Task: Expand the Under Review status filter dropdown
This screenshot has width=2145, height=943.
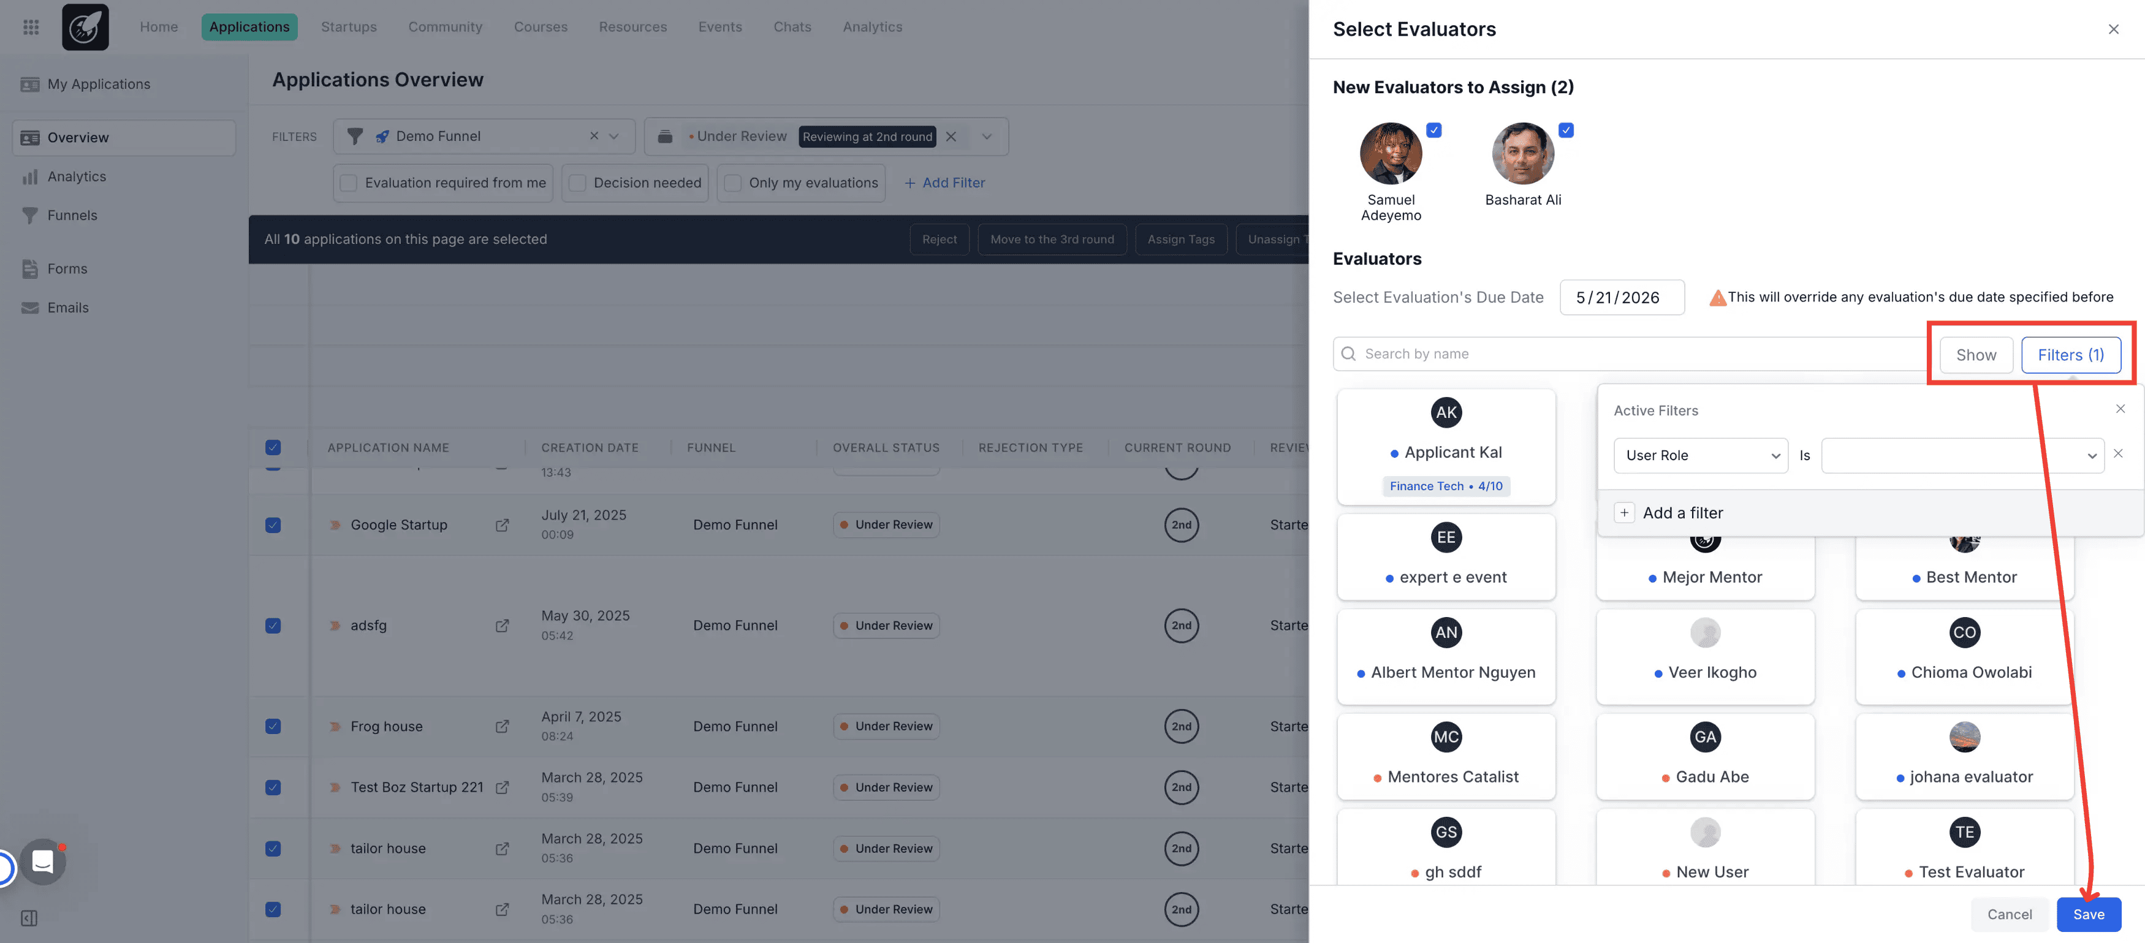Action: (987, 137)
